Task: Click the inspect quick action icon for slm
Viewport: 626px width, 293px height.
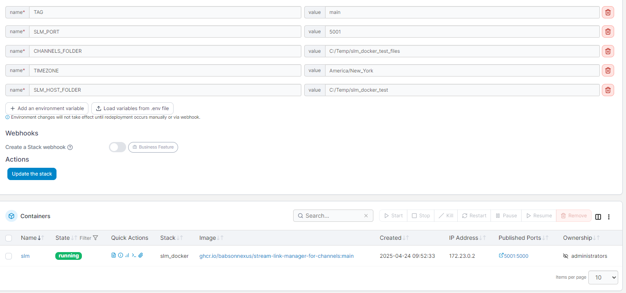Action: coord(120,255)
